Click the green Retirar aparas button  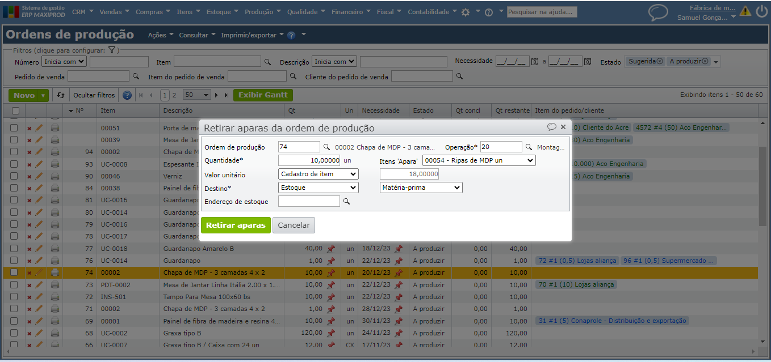pyautogui.click(x=236, y=225)
